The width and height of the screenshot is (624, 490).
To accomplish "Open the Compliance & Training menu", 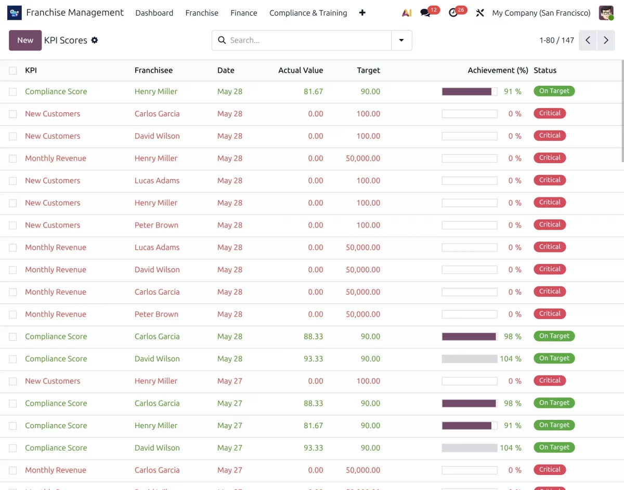I will click(308, 13).
